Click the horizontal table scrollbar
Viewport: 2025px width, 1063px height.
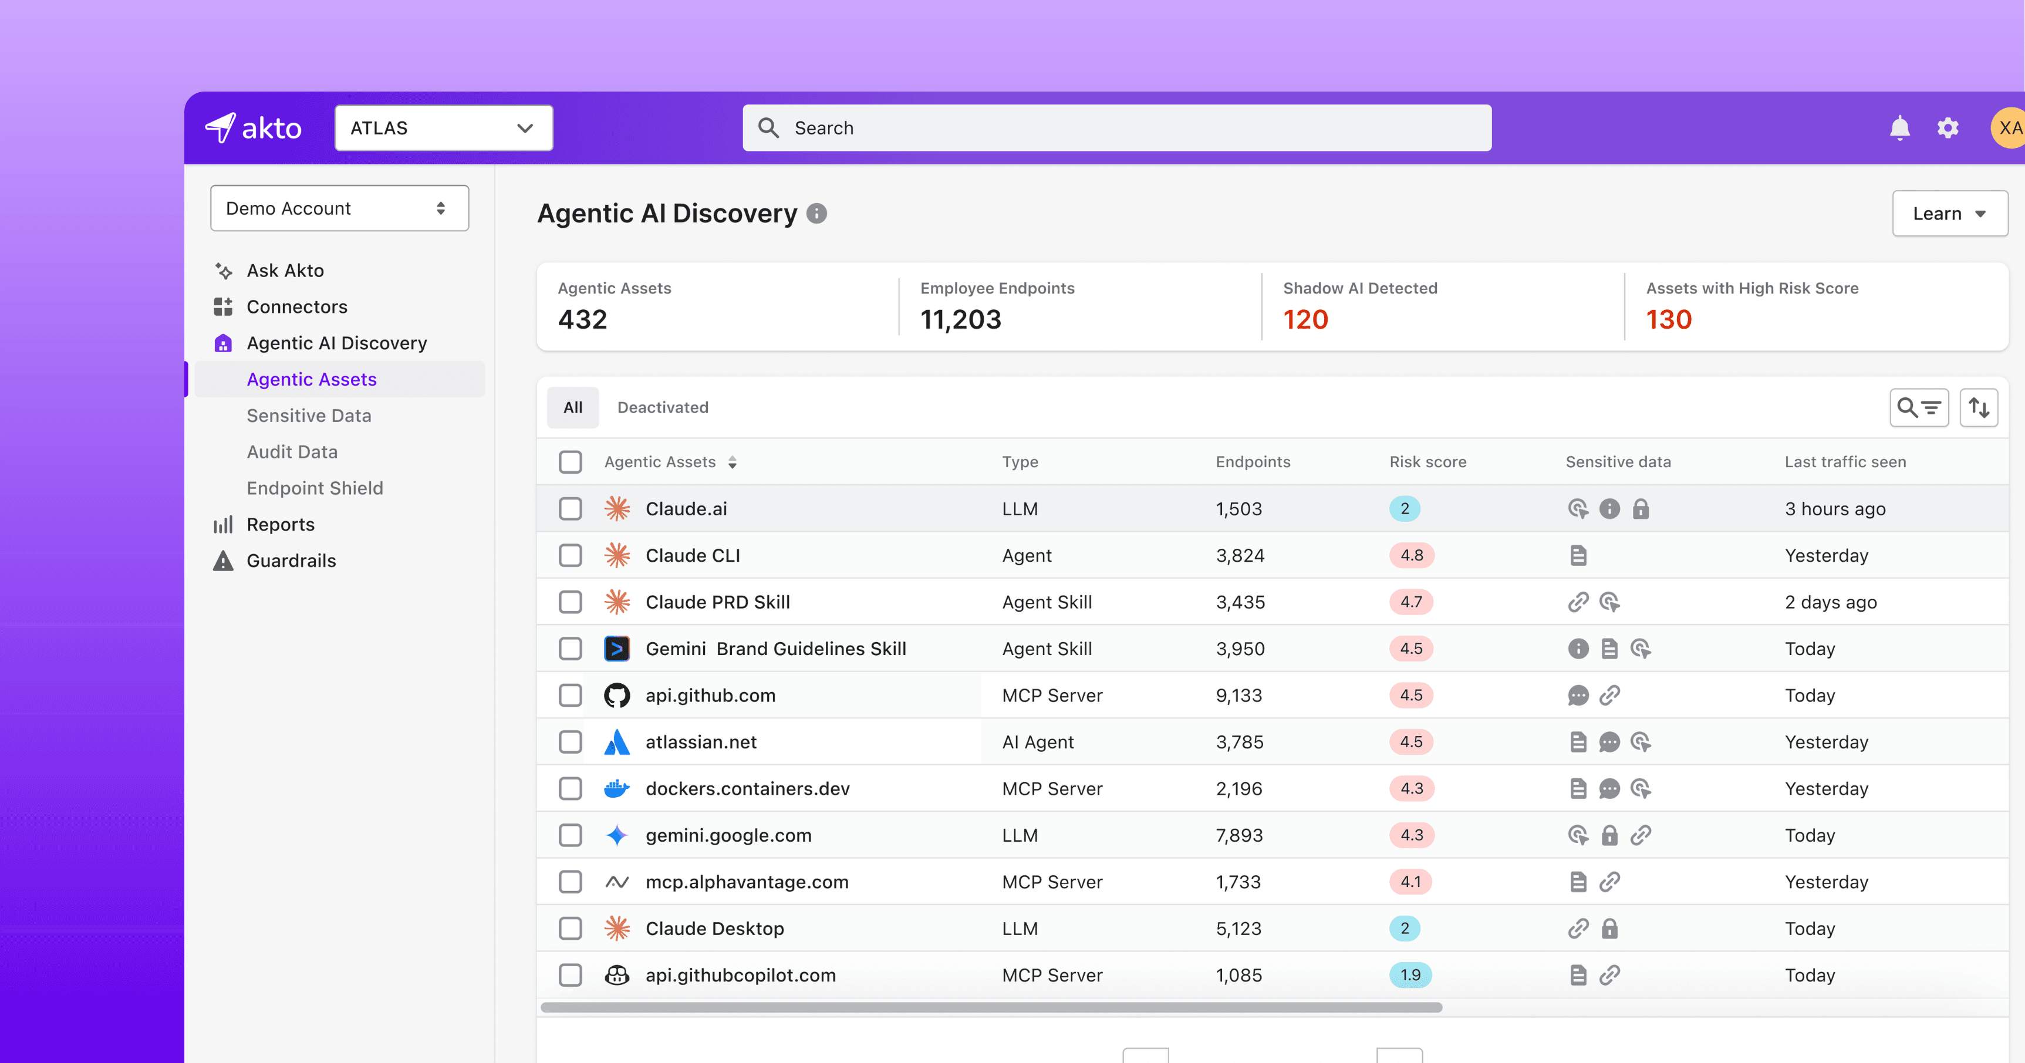992,1007
